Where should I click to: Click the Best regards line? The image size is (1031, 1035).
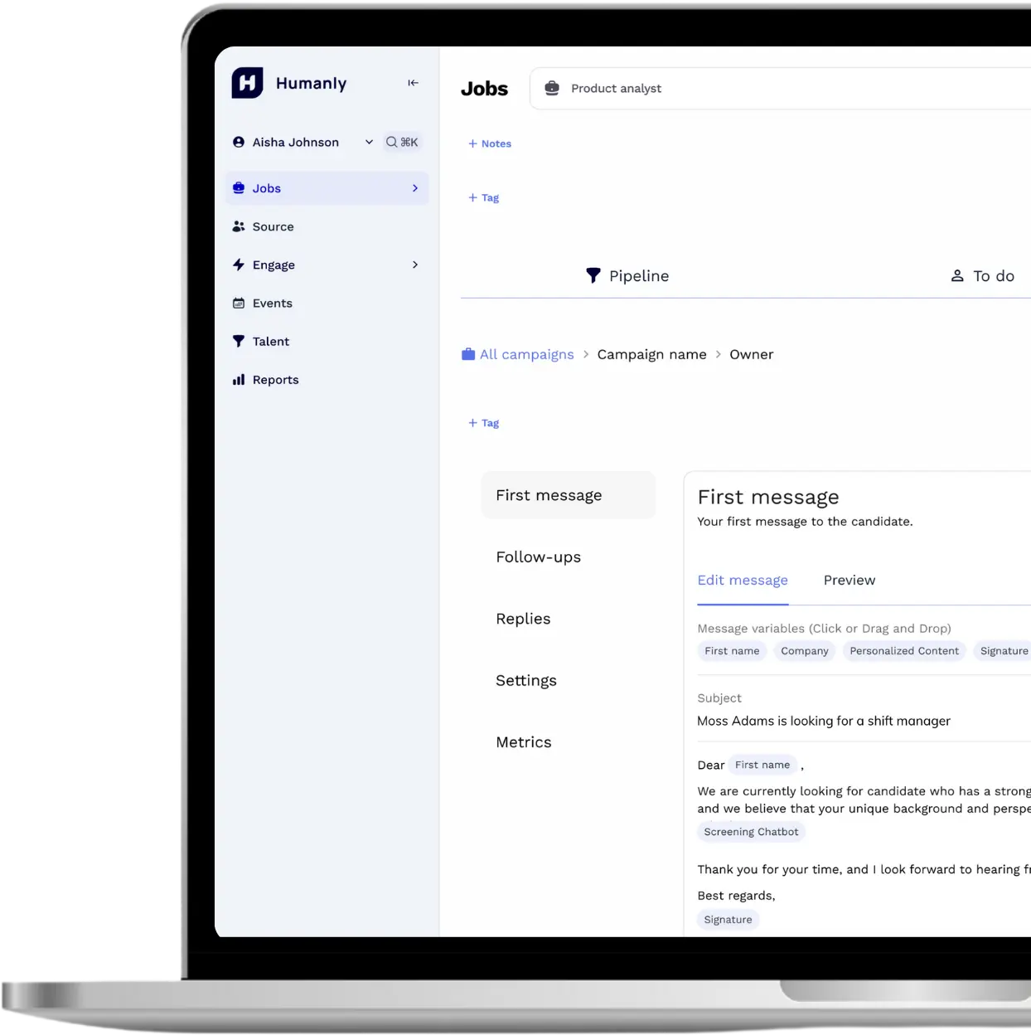[736, 896]
